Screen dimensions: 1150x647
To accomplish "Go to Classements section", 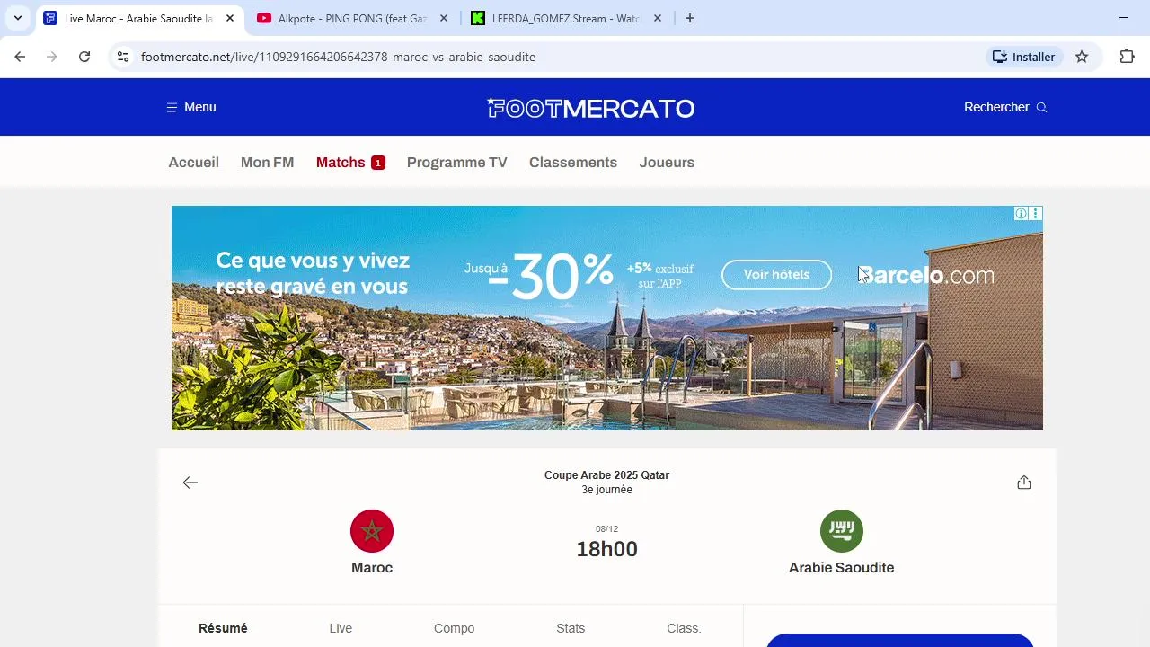I will [x=573, y=163].
